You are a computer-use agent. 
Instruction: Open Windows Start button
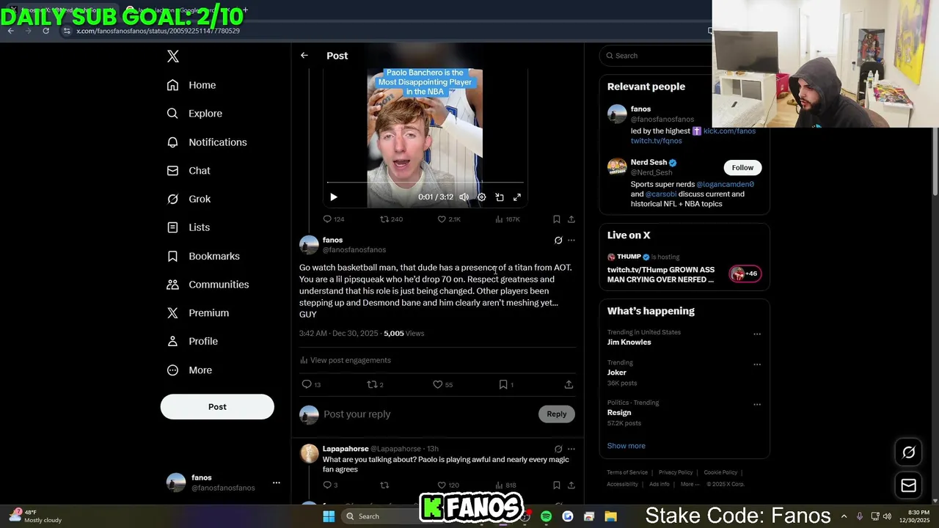pos(329,516)
